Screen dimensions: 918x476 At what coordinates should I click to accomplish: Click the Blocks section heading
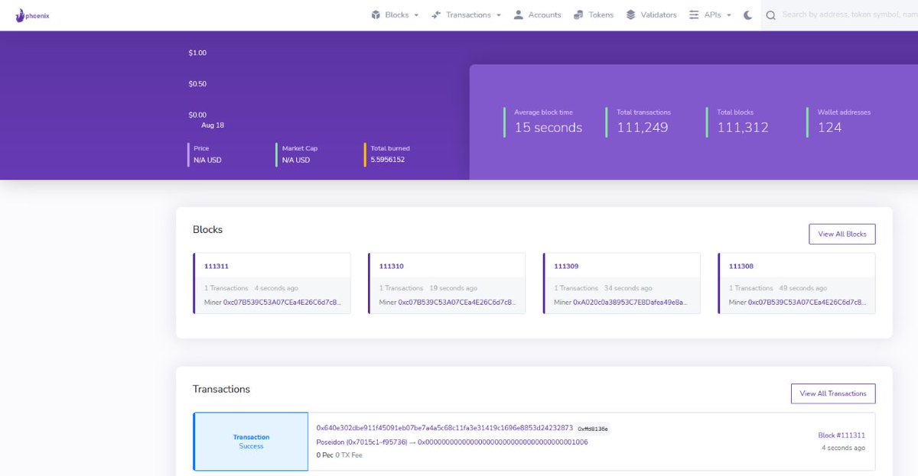pyautogui.click(x=208, y=229)
